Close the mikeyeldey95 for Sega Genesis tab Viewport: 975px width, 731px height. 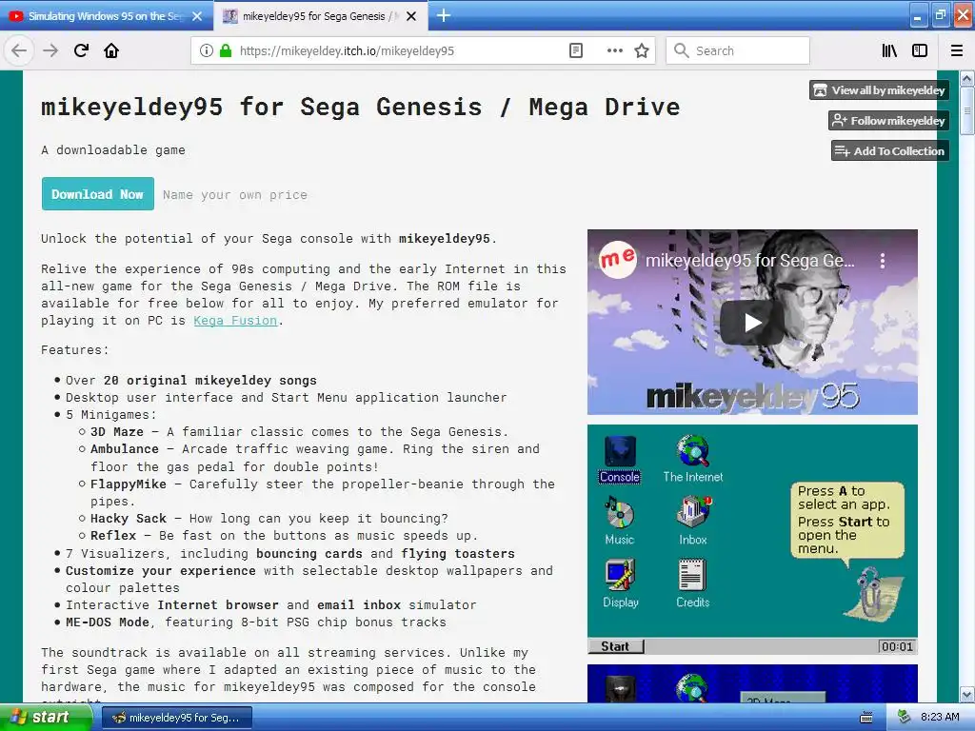pos(411,16)
